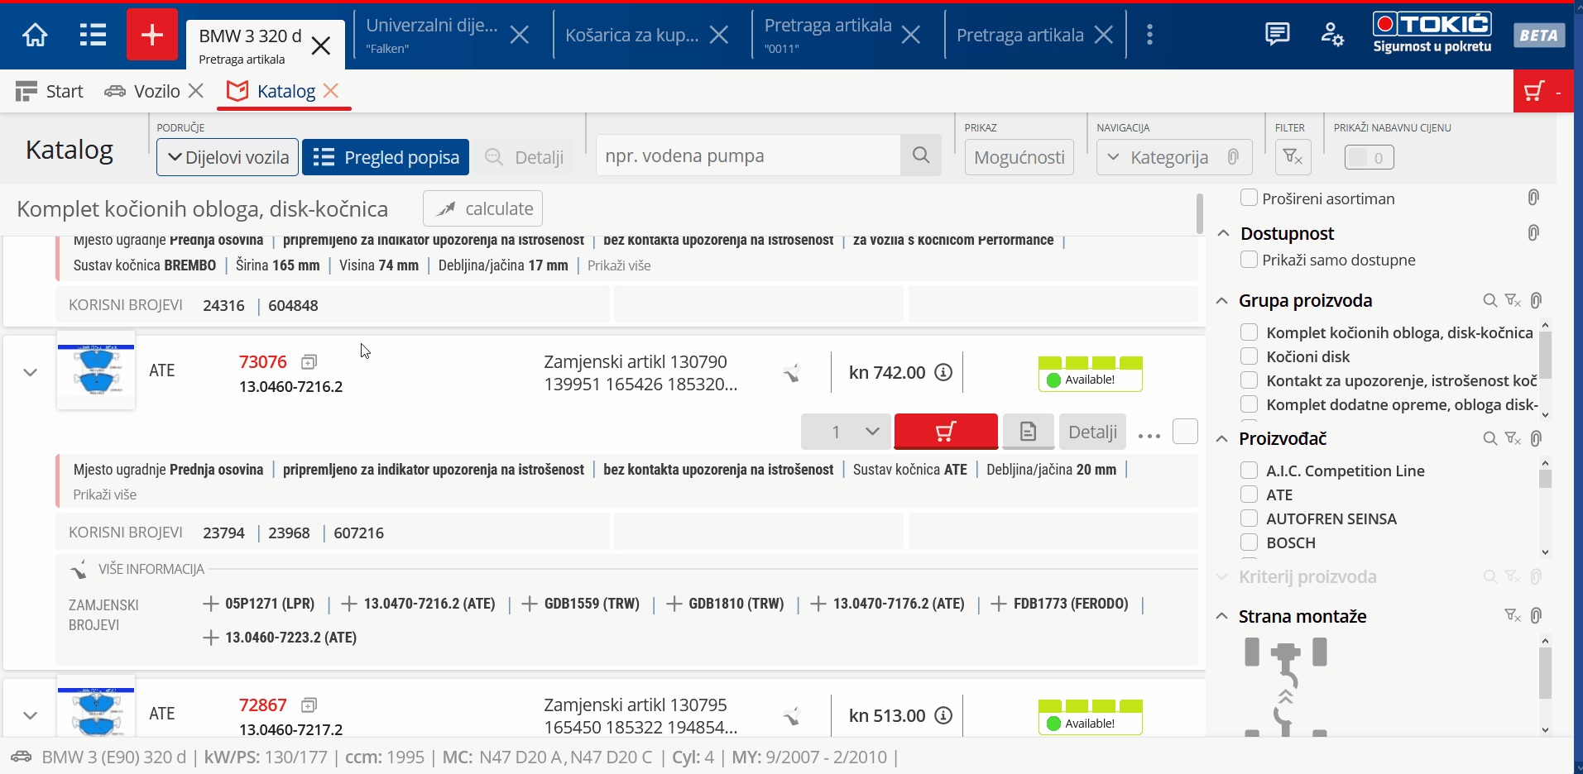Open the red plus new tab button
This screenshot has width=1583, height=774.
[x=151, y=35]
